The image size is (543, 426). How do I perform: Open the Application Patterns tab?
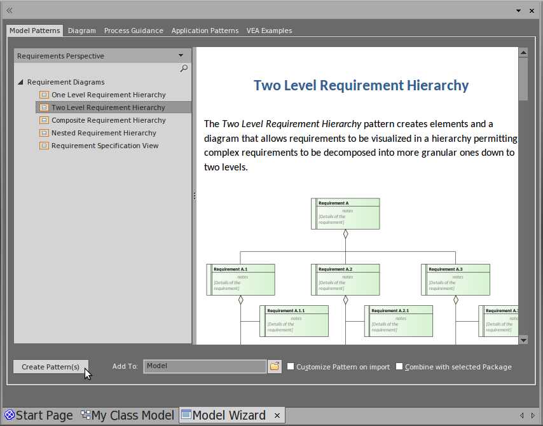point(205,31)
